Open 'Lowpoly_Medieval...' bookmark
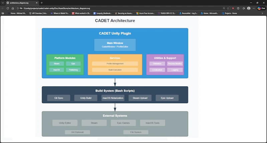 [x=102, y=13]
